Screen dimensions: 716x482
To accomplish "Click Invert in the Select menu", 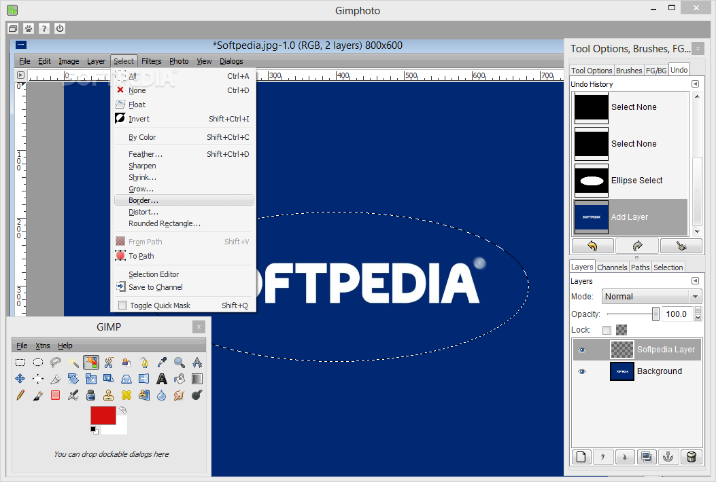I will coord(184,119).
